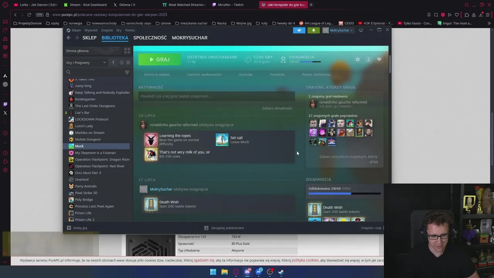Select Marbles on Stream
The width and height of the screenshot is (494, 278).
pyautogui.click(x=90, y=133)
